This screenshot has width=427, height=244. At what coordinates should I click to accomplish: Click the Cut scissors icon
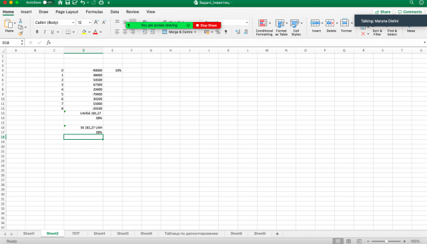(x=21, y=21)
